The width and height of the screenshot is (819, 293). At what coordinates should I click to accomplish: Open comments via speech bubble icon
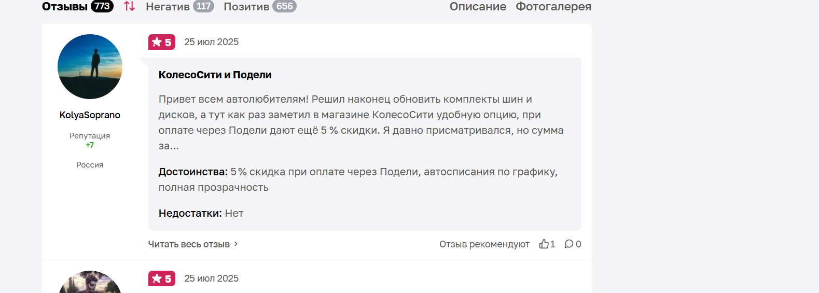(569, 244)
